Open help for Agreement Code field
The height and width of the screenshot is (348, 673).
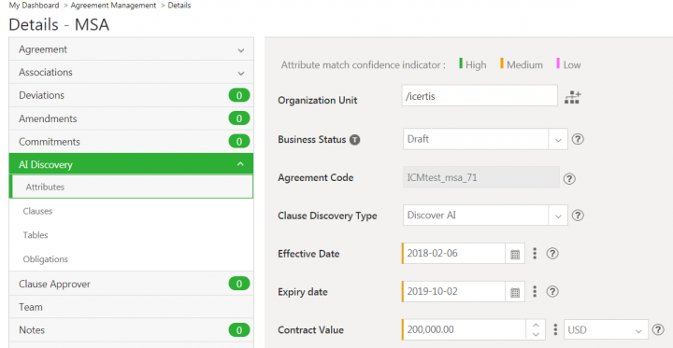pos(569,178)
